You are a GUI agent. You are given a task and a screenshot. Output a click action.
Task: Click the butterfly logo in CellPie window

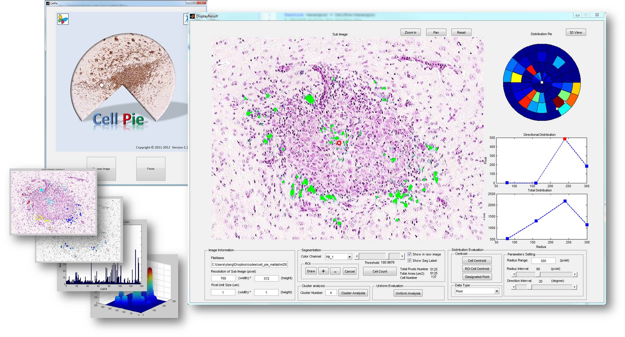tap(63, 19)
